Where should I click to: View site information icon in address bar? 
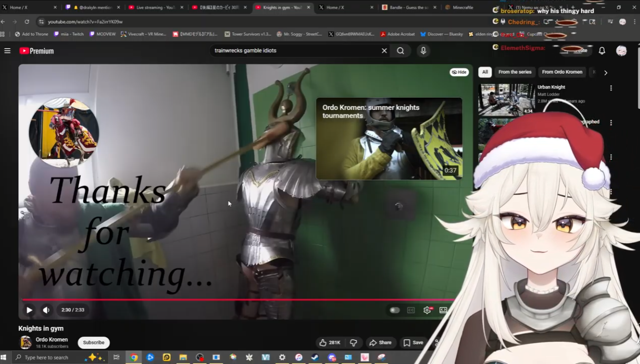click(x=41, y=22)
